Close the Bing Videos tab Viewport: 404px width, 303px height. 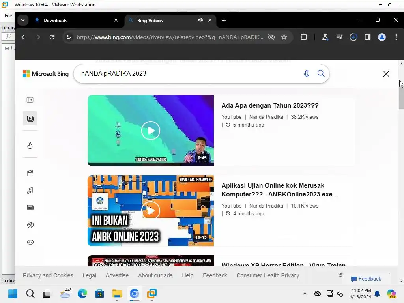[210, 21]
